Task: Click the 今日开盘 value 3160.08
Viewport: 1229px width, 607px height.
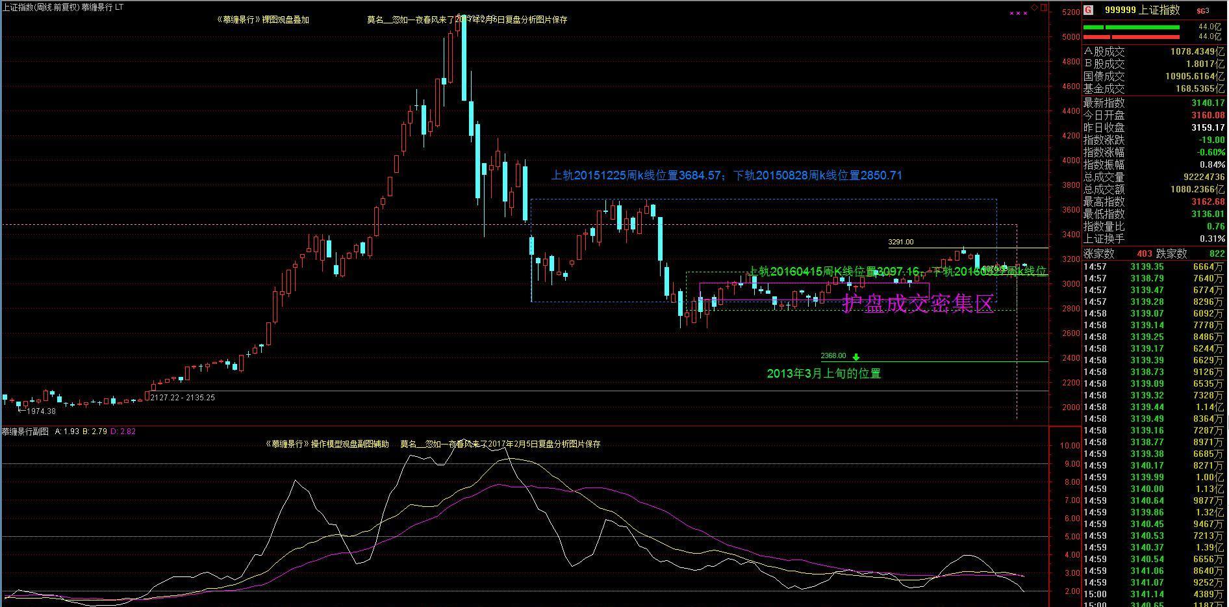Action: tap(1208, 115)
